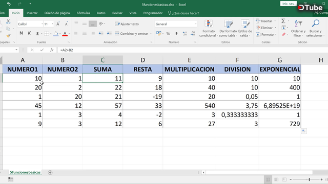
Task: Click the cell borders icon
Action: click(x=47, y=33)
